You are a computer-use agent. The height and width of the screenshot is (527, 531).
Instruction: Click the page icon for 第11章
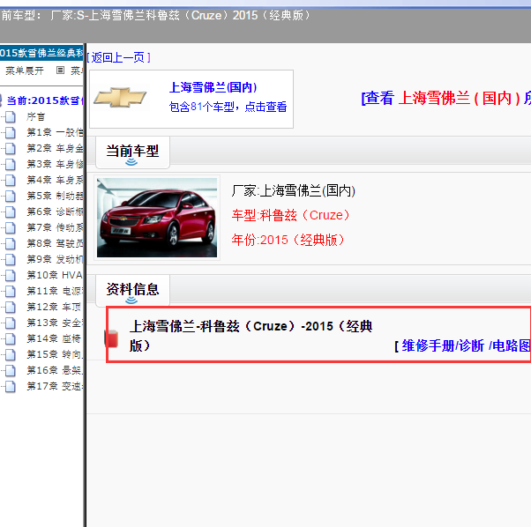pos(11,291)
